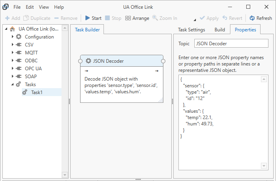Switch to the Build tab
The width and height of the screenshot is (276, 181).
click(x=220, y=30)
